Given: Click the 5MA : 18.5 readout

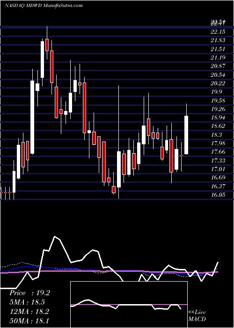Looking at the screenshot, I should tap(27, 302).
